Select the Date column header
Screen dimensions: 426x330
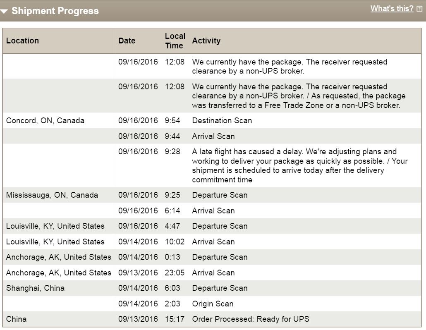127,41
